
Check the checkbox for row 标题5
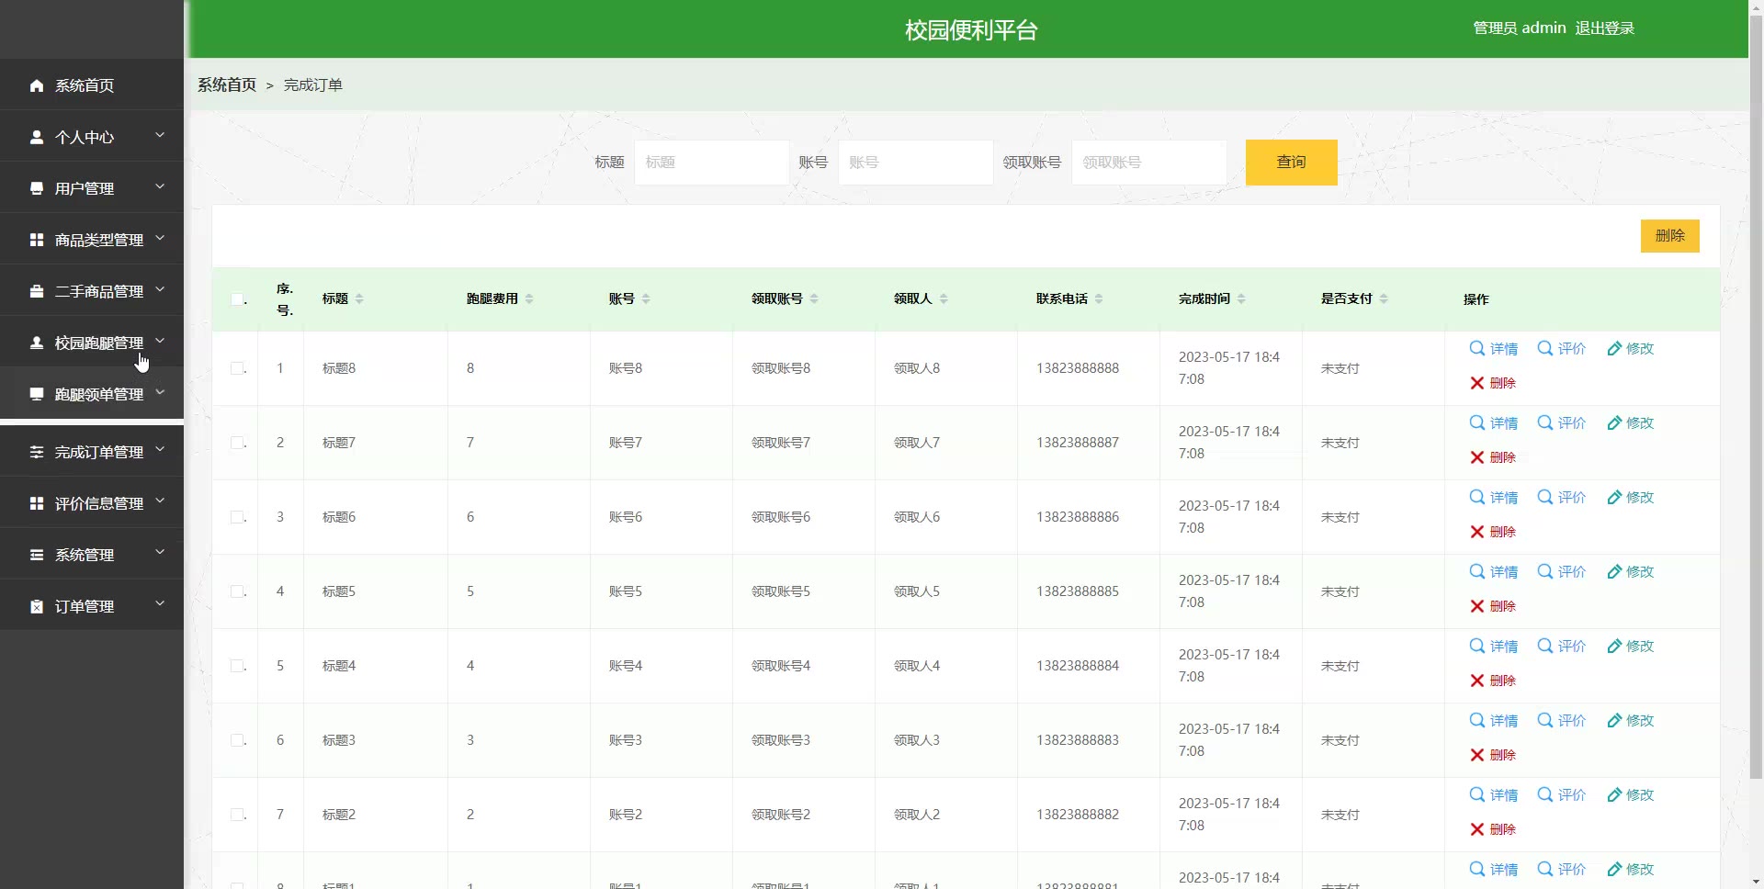(x=237, y=591)
